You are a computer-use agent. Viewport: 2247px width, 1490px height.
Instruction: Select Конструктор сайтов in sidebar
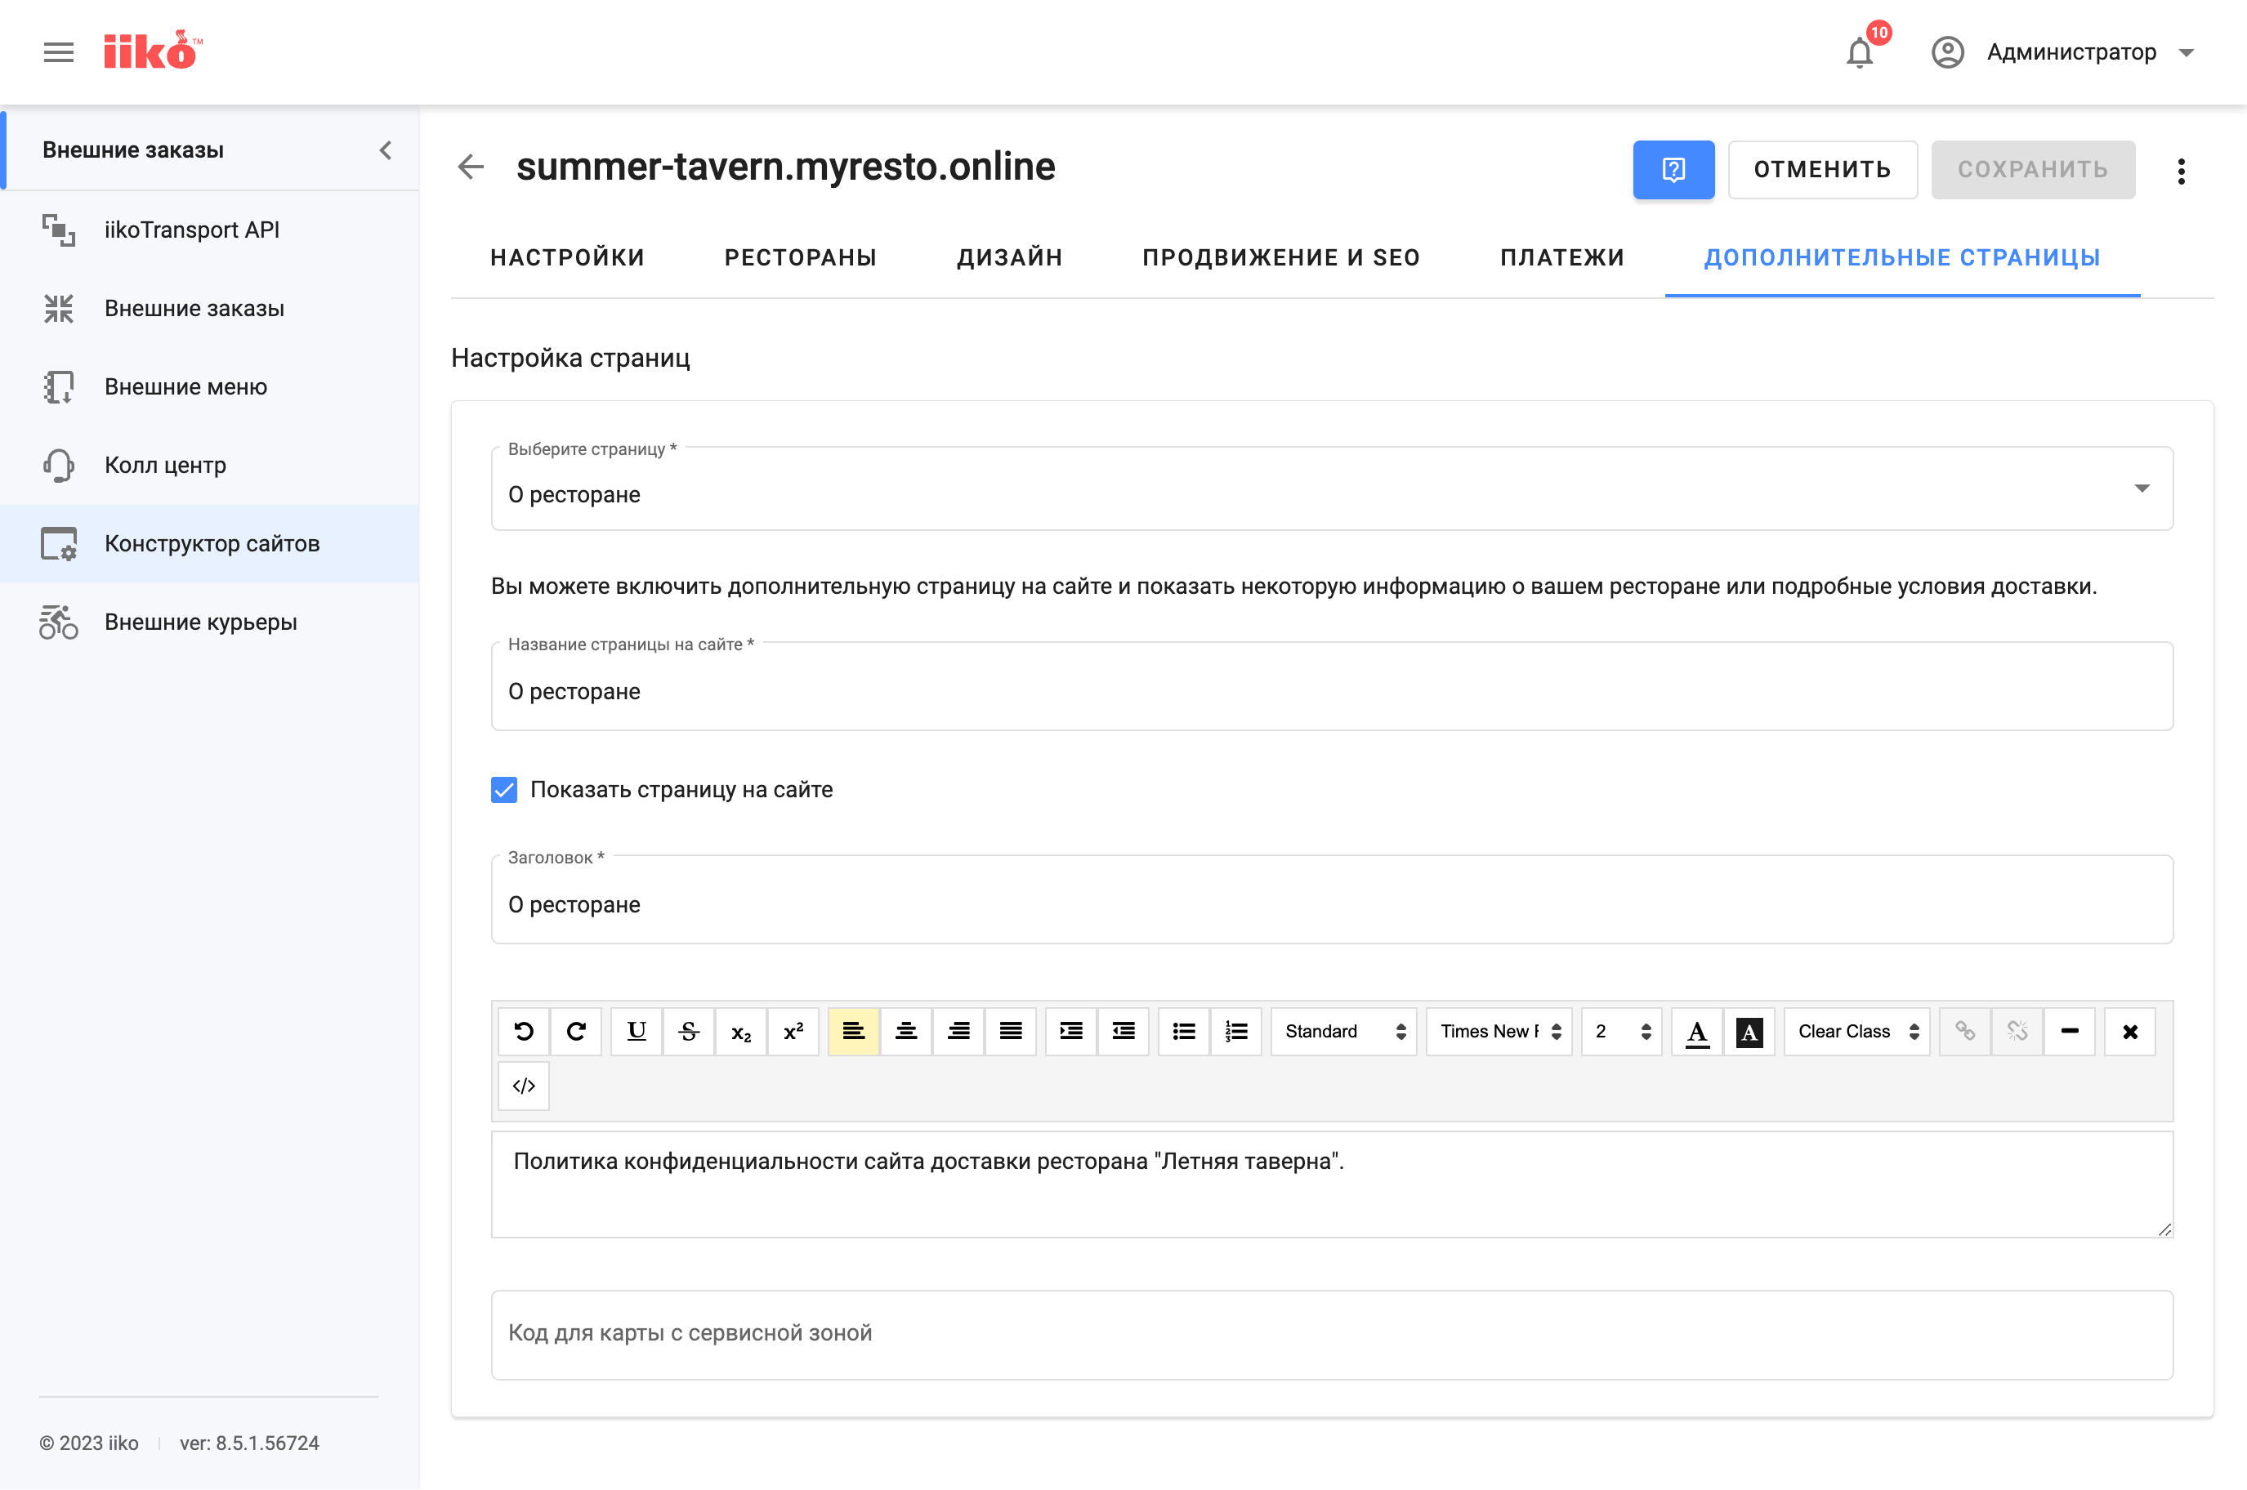[x=210, y=543]
